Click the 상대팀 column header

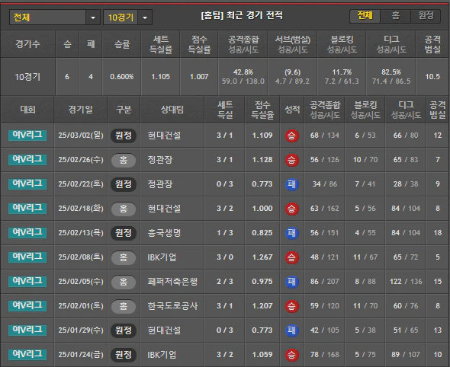coord(172,110)
